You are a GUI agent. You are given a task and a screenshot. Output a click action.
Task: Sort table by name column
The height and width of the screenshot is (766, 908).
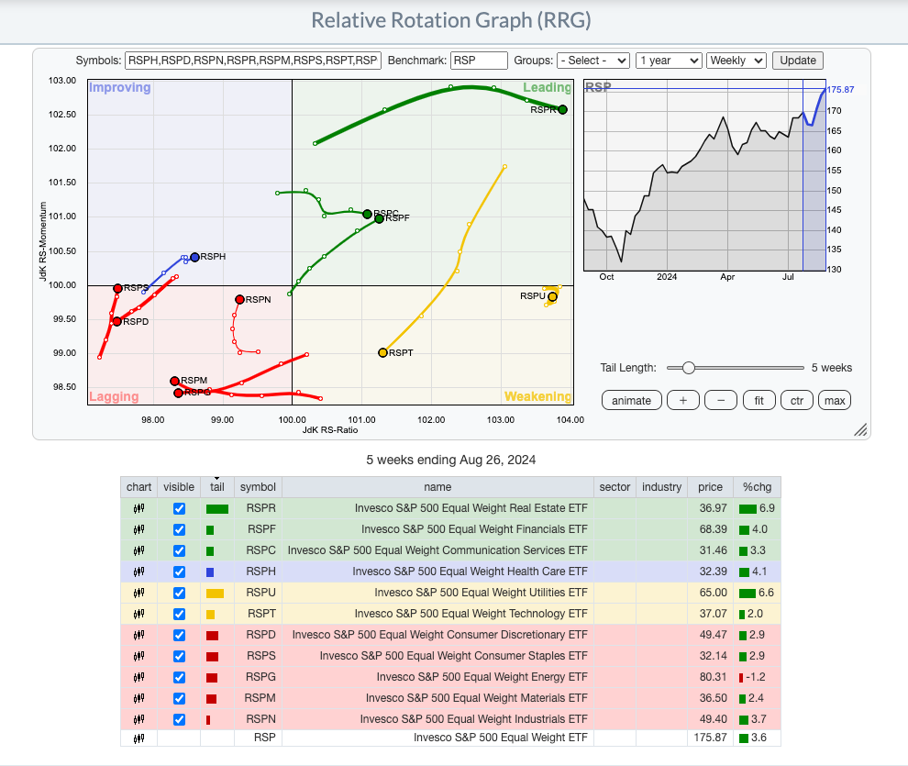click(437, 487)
